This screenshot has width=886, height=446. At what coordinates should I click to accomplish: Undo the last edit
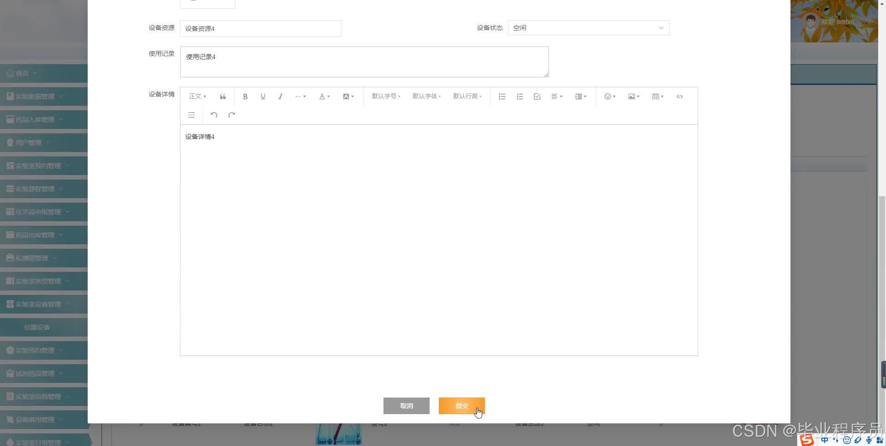click(x=214, y=115)
